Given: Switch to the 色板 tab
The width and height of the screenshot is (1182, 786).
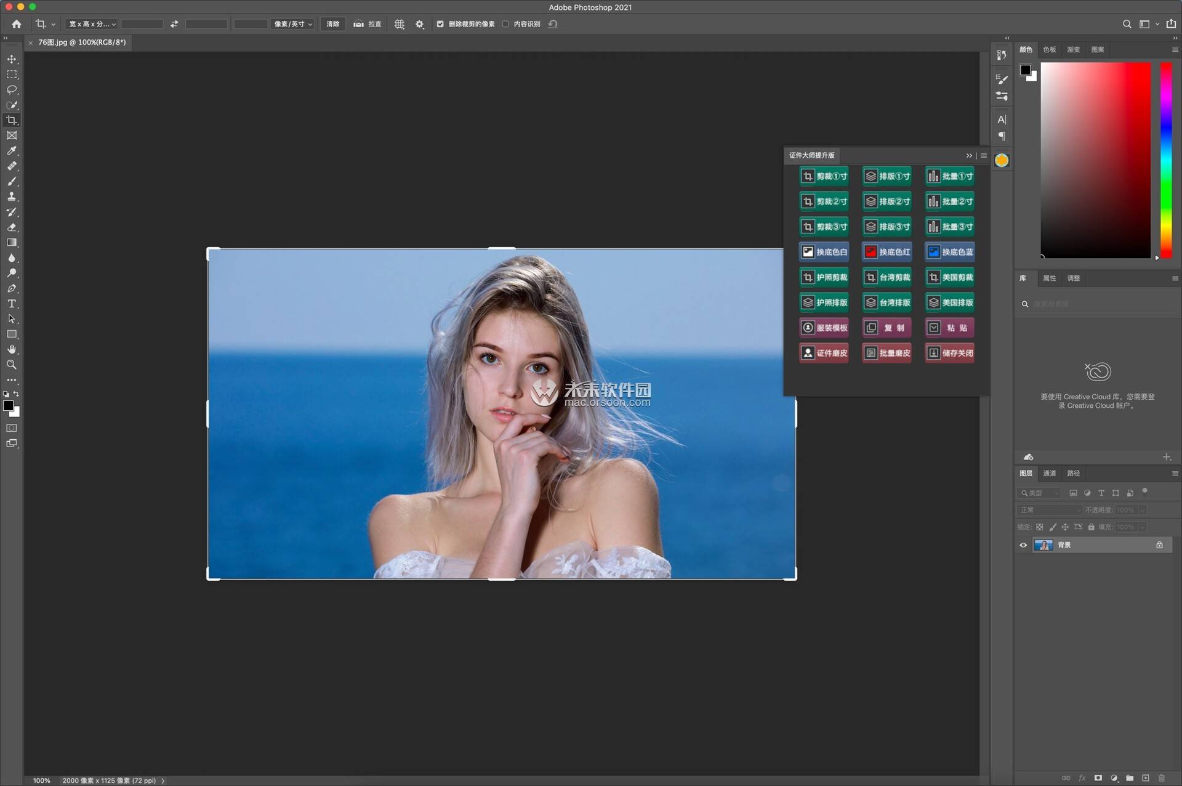Looking at the screenshot, I should click(x=1050, y=49).
